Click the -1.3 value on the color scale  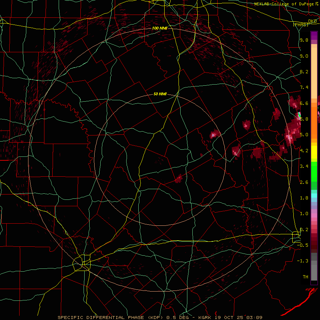tap(303, 261)
